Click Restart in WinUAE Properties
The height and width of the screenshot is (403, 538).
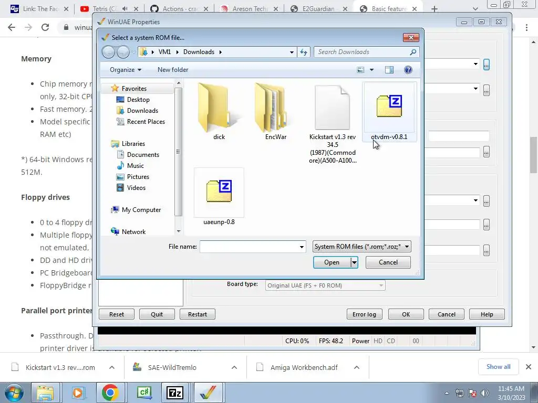pos(198,314)
